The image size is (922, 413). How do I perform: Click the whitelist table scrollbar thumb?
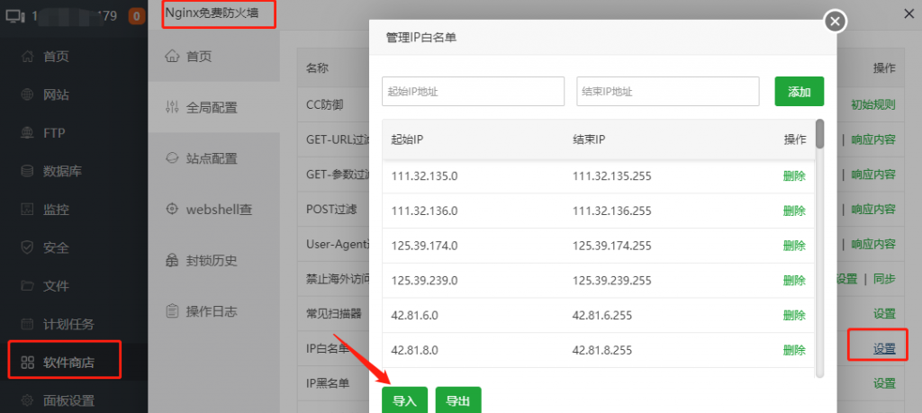tap(819, 133)
